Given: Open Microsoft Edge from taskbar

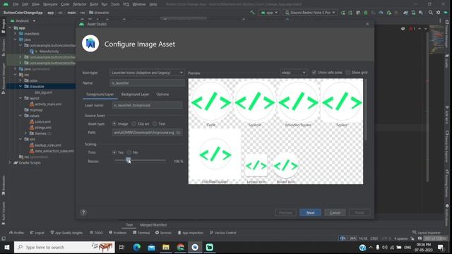Looking at the screenshot, I should point(137,247).
